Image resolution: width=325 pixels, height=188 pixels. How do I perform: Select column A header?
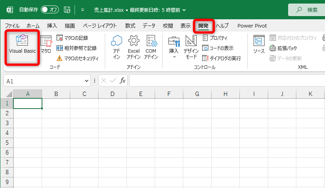(x=28, y=94)
